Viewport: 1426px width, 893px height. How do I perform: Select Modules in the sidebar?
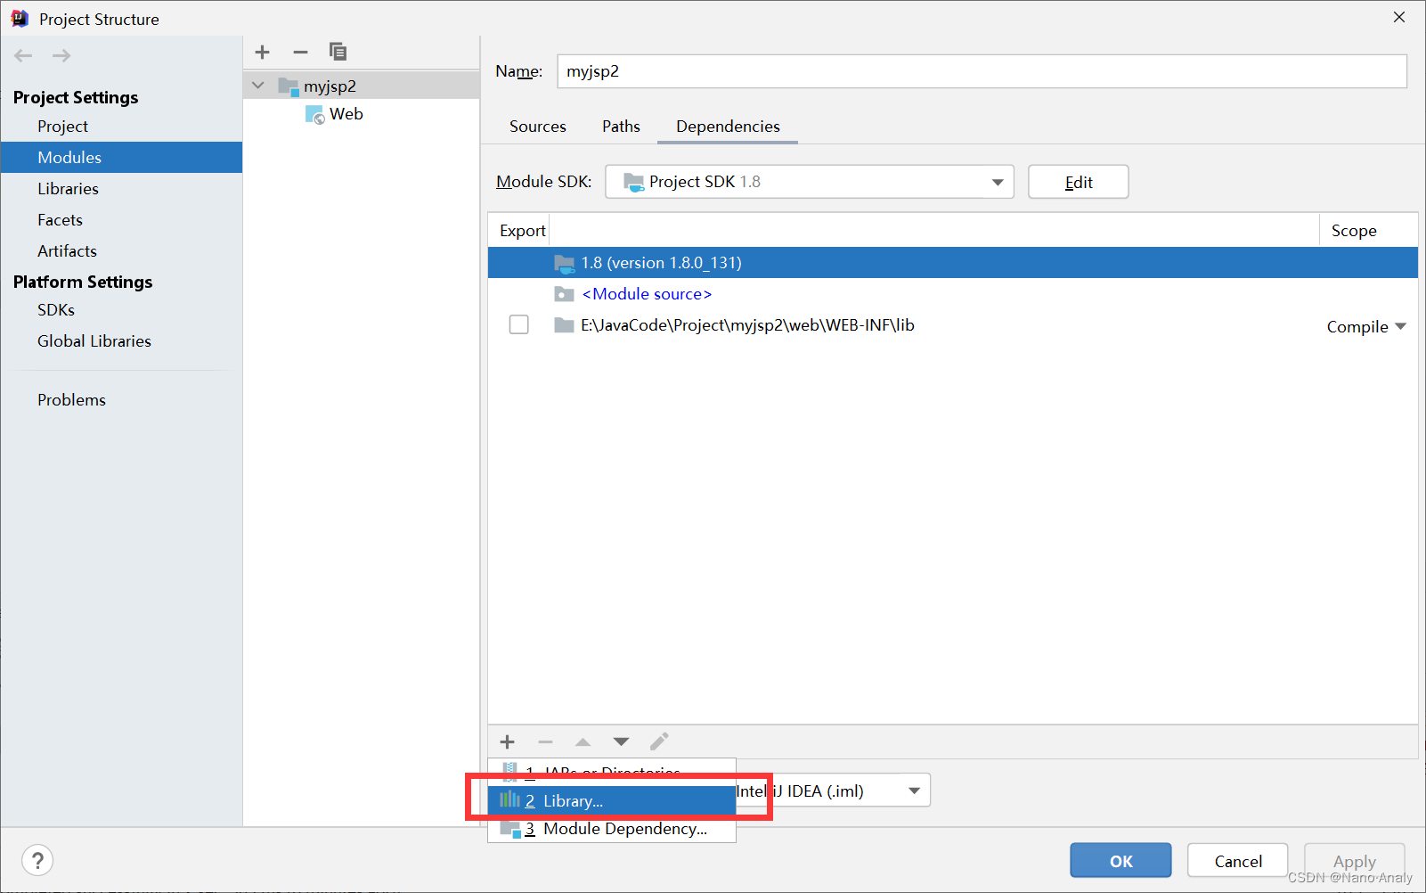click(x=122, y=158)
